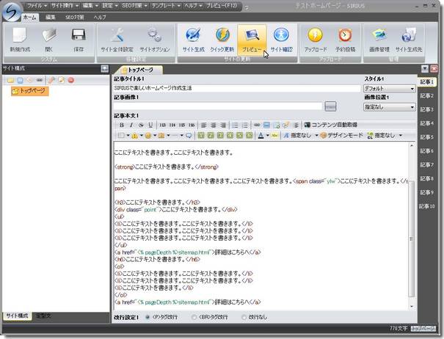Insert H3 heading tag
444x339 pixels.
pyautogui.click(x=162, y=125)
